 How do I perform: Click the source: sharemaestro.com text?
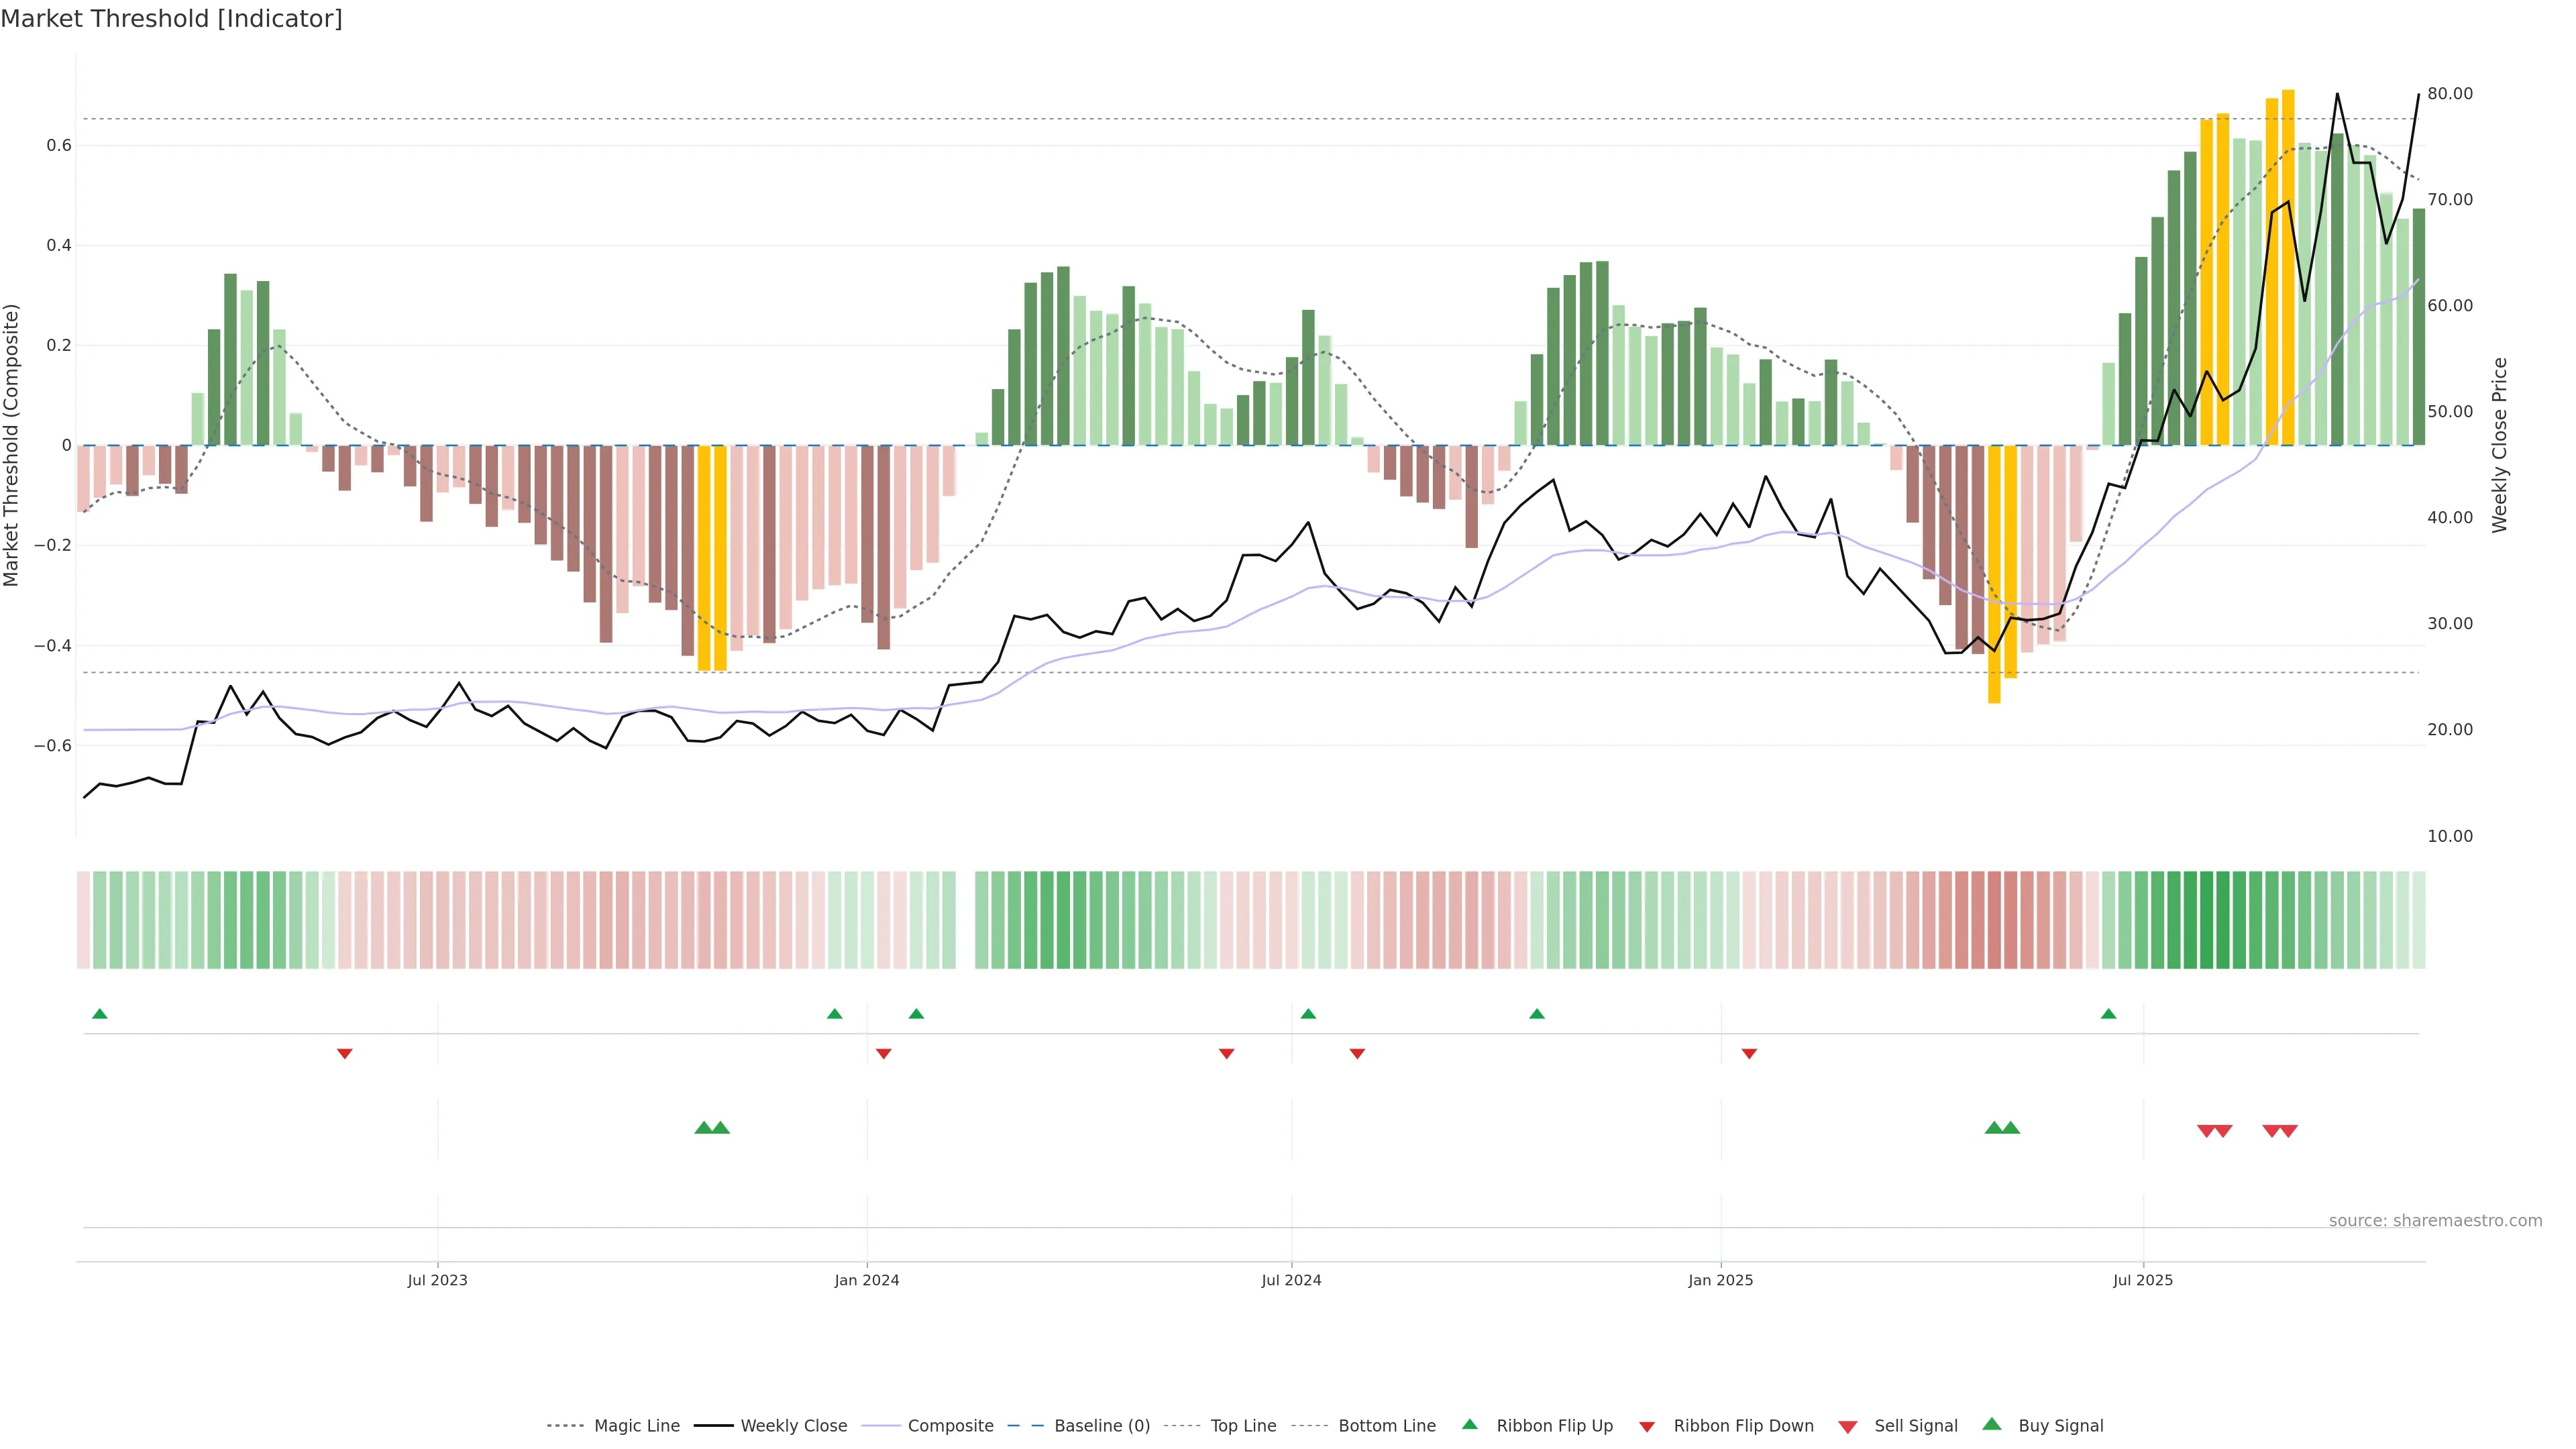coord(2435,1221)
